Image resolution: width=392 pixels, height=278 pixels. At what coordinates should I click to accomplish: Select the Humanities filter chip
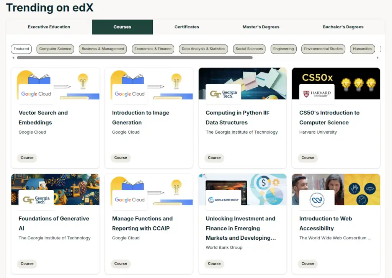point(362,49)
